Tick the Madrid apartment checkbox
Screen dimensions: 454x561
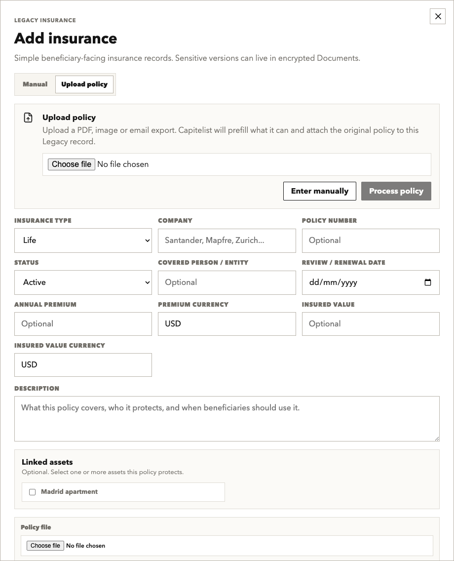pos(32,492)
